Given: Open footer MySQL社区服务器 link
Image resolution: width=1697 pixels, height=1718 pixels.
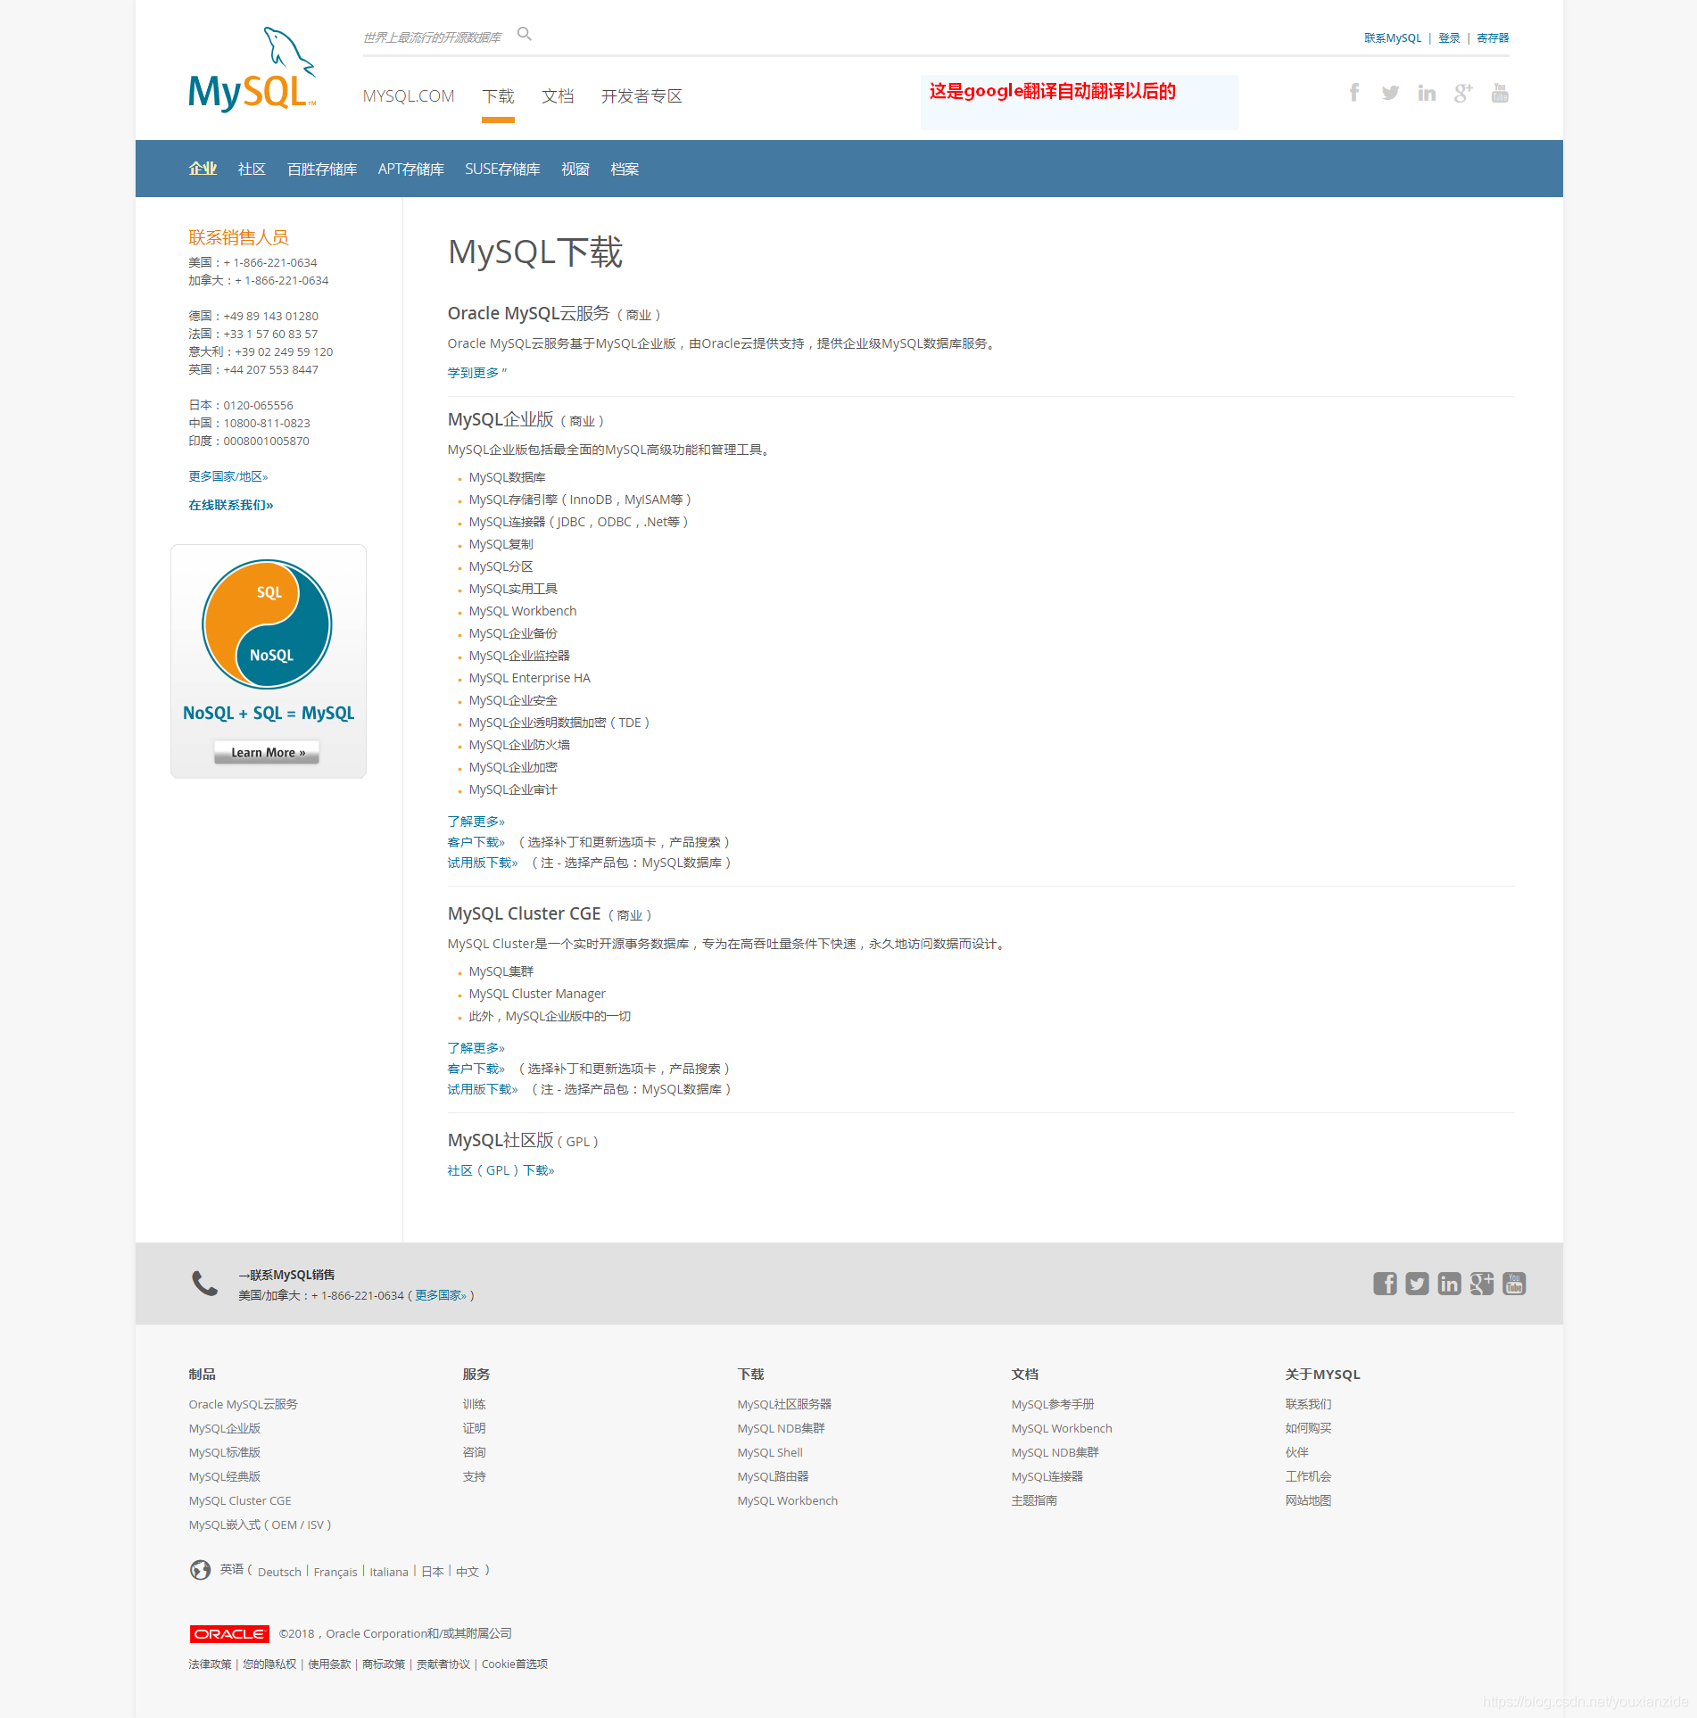Looking at the screenshot, I should [x=784, y=1404].
